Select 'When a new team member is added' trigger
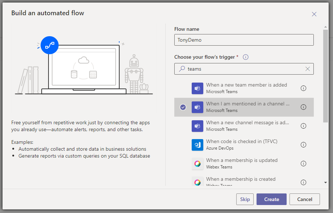The height and width of the screenshot is (213, 333). pyautogui.click(x=244, y=88)
